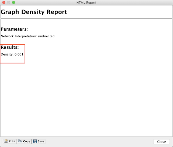The height and width of the screenshot is (147, 173).
Task: Click the 0.001 density value
Action: [x=19, y=54]
